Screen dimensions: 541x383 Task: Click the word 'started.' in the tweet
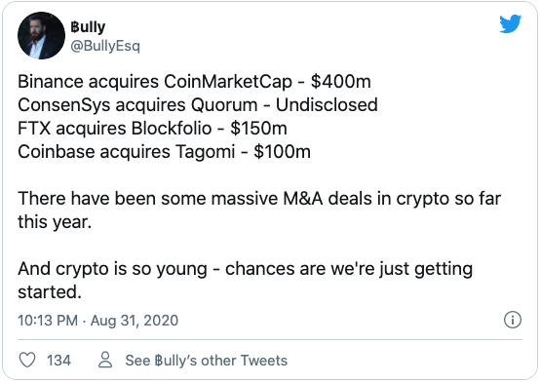[x=50, y=292]
